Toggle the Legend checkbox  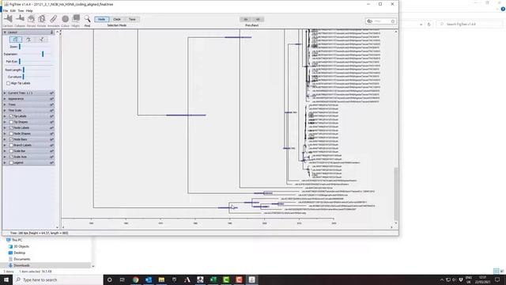11,163
